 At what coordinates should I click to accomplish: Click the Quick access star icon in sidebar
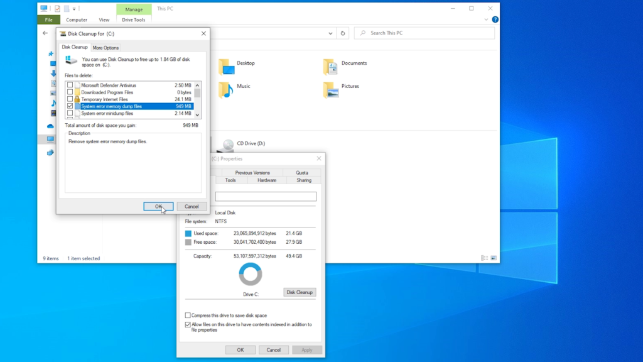click(51, 54)
